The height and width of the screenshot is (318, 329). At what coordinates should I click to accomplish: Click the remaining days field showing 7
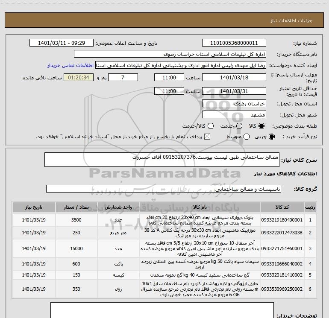[123, 78]
